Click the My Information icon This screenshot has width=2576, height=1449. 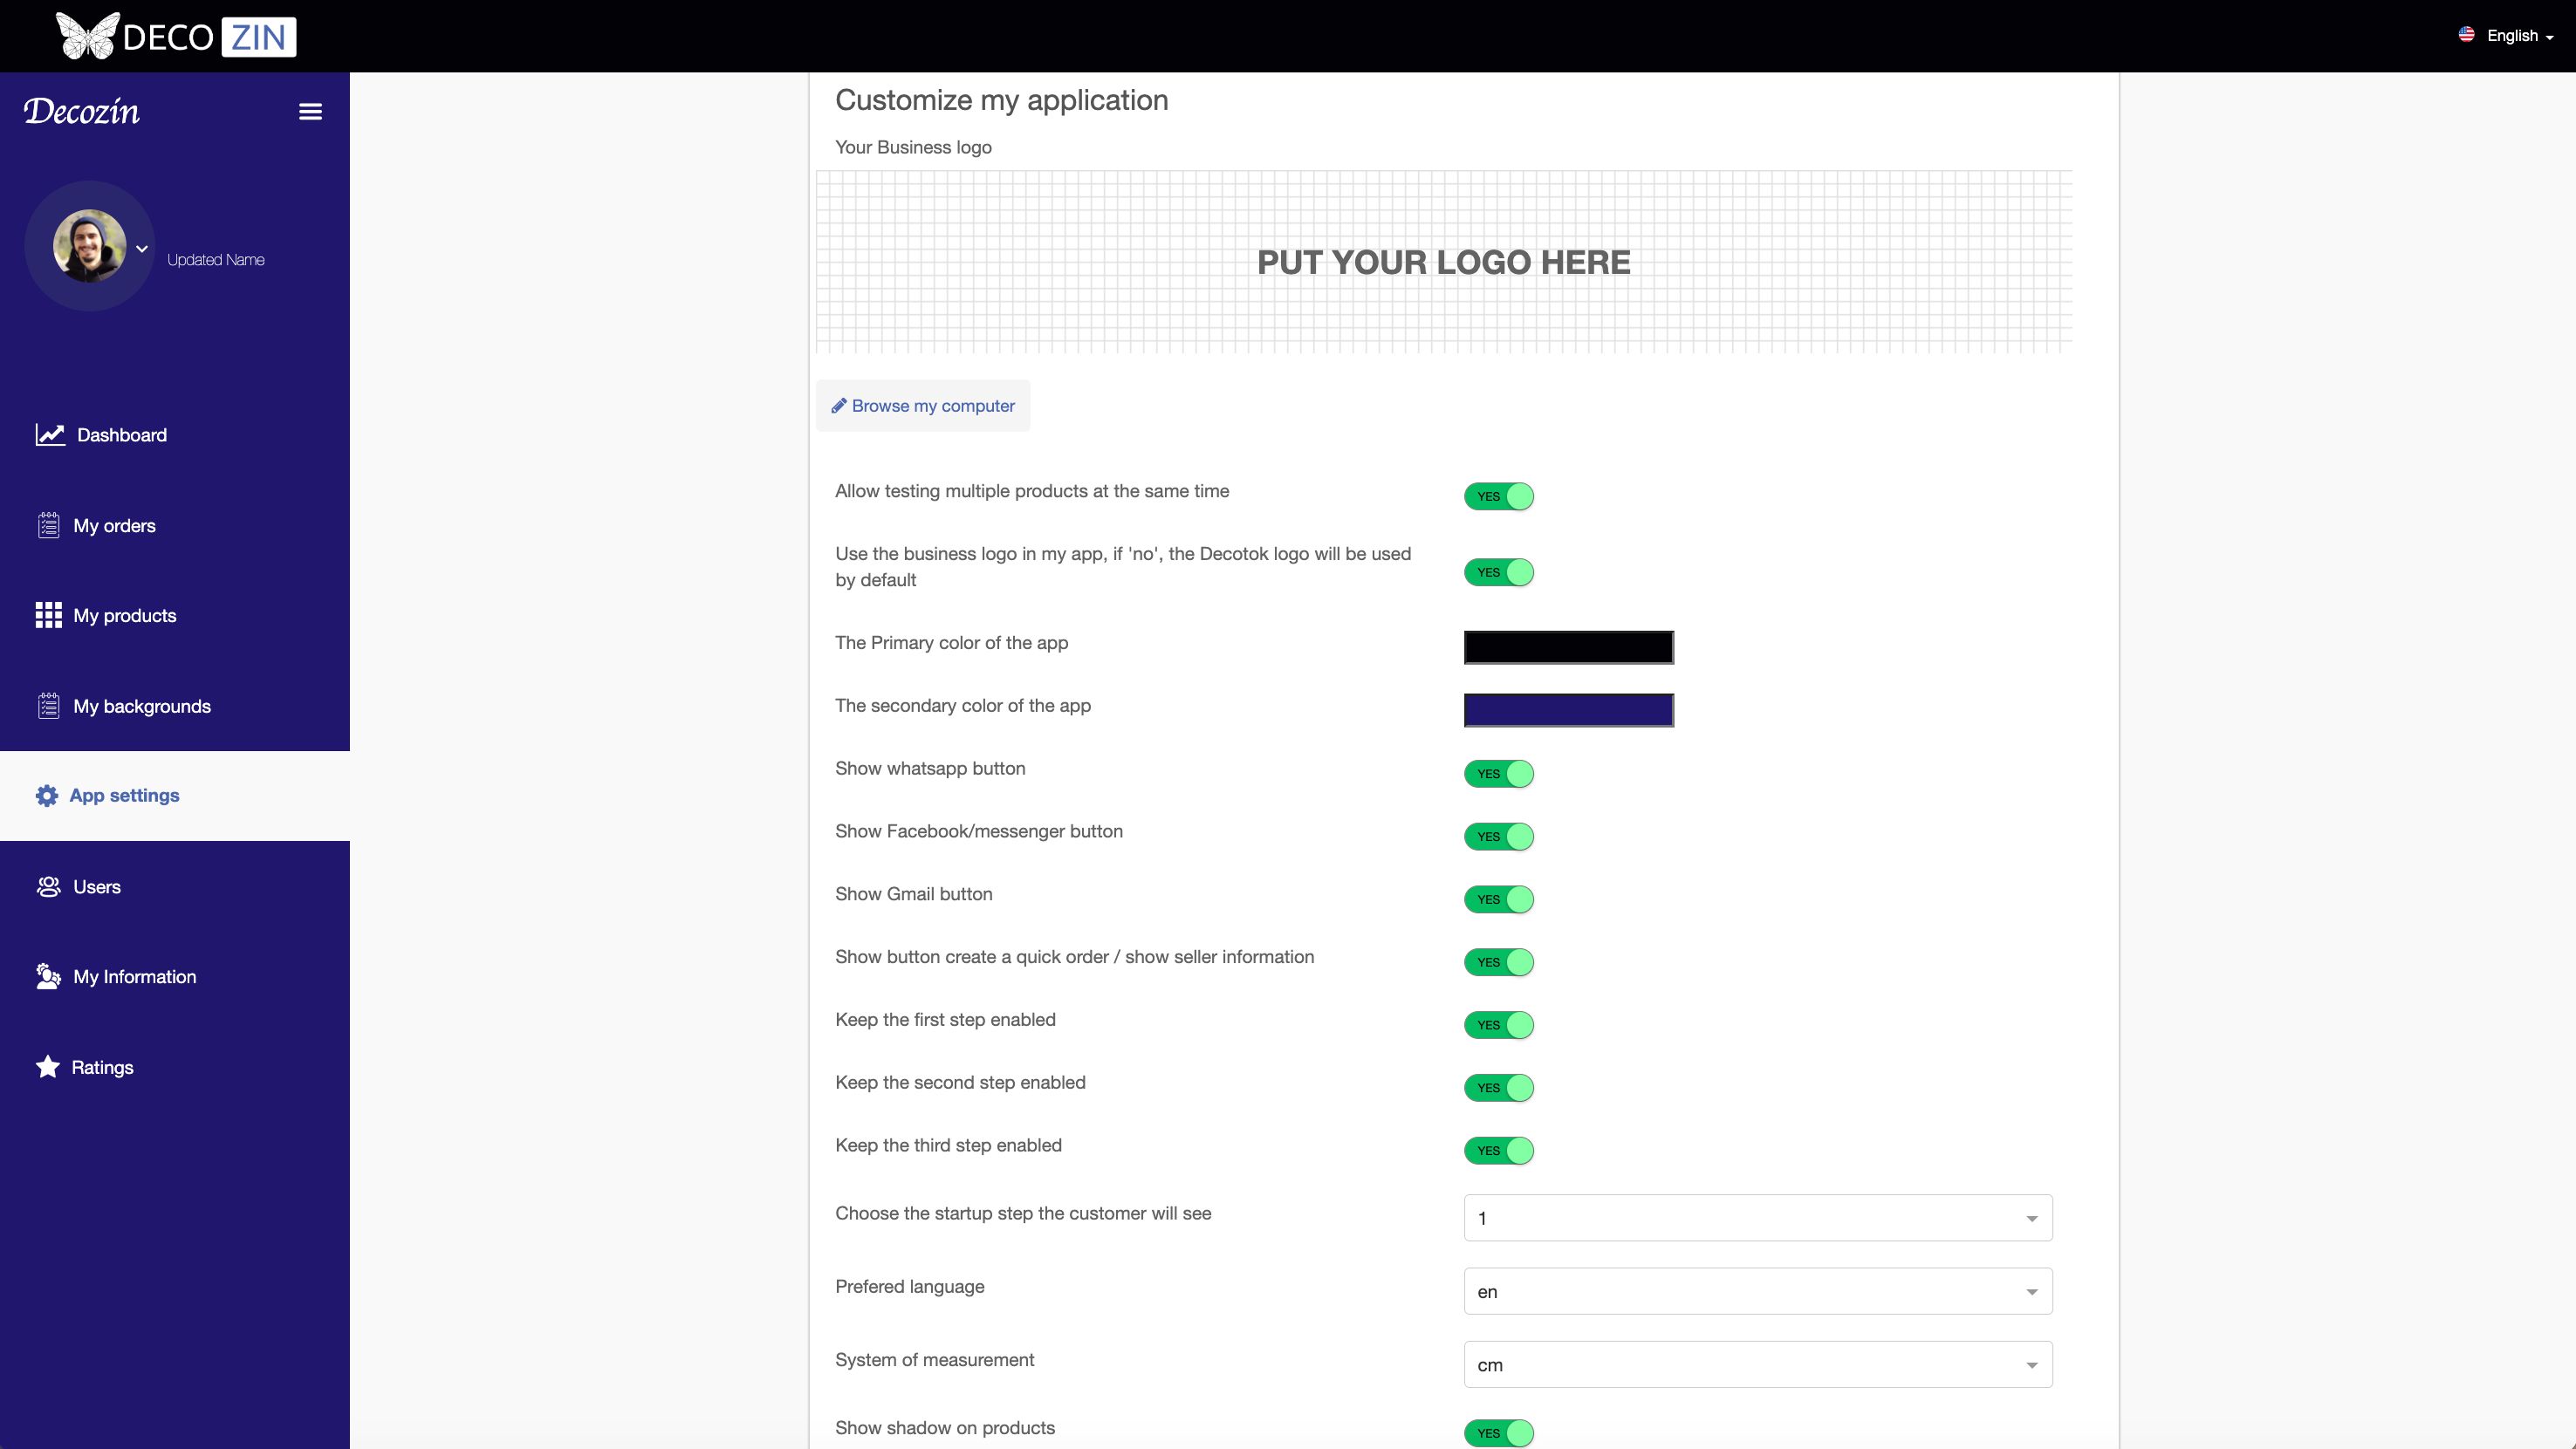click(48, 977)
